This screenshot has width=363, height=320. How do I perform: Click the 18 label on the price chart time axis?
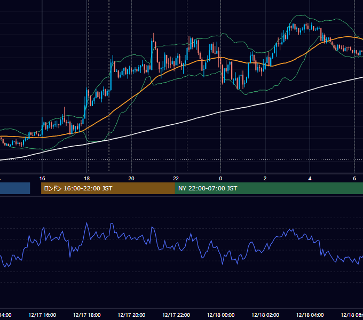(87, 179)
